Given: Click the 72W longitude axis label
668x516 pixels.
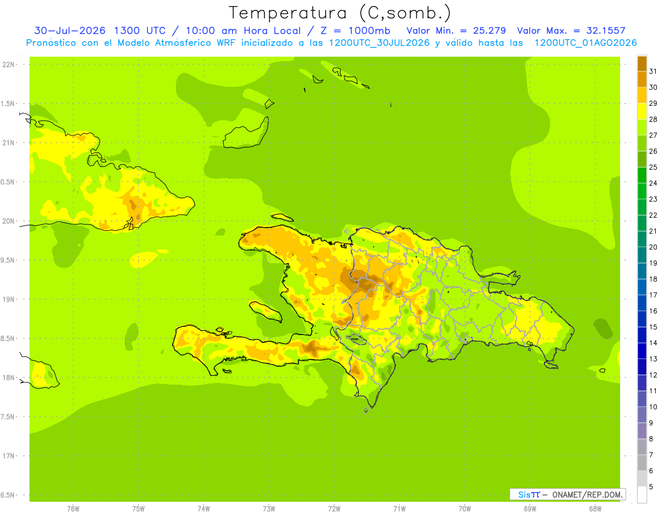Looking at the screenshot, I should coord(334,509).
